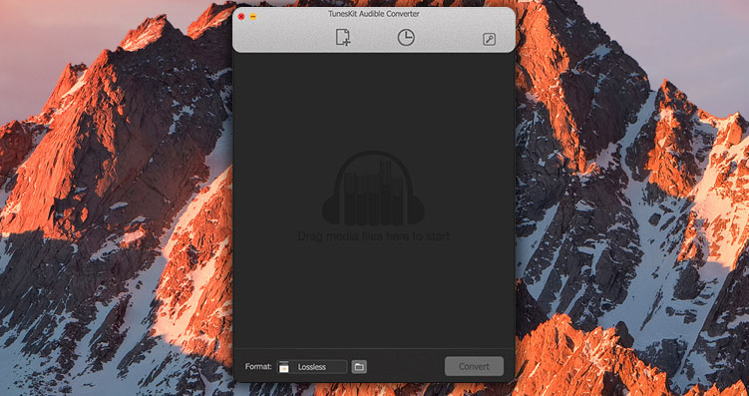
Task: Open the registration key icon
Action: tap(489, 40)
